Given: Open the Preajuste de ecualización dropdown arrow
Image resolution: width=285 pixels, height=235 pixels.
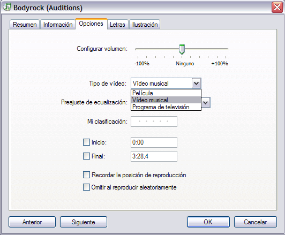Looking at the screenshot, I should tap(206, 103).
